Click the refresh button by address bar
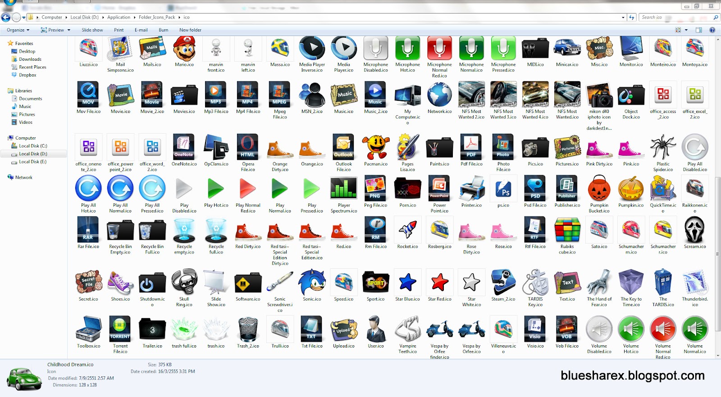The image size is (721, 397). [x=632, y=18]
